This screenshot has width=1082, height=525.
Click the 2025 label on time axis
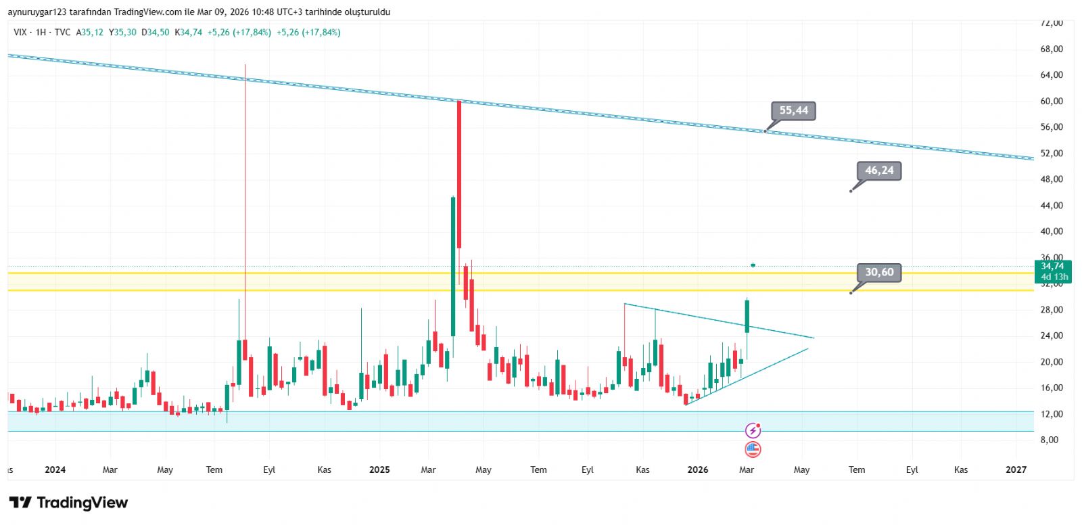379,470
